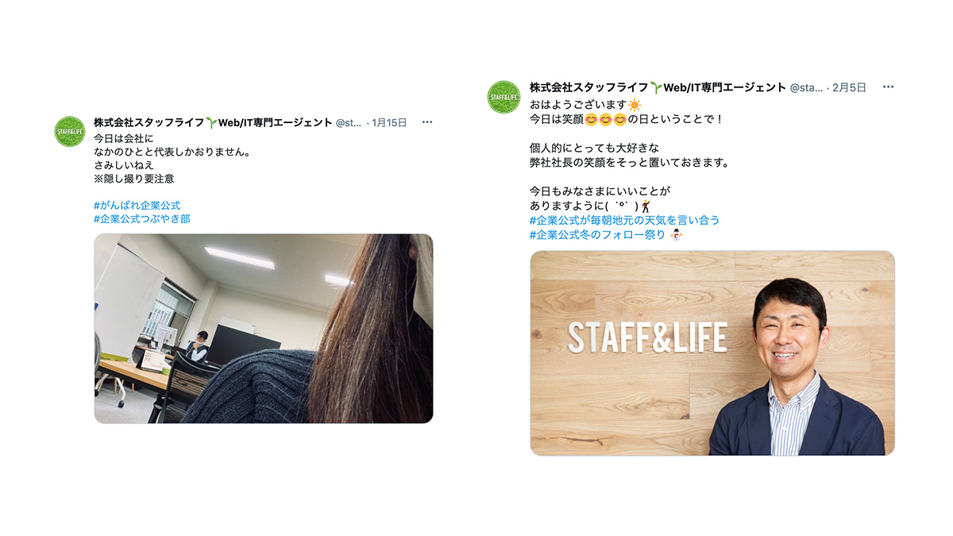953x536 pixels.
Task: Click STAFF&LIFE avatar on the 2月5日 tweet
Action: click(504, 96)
